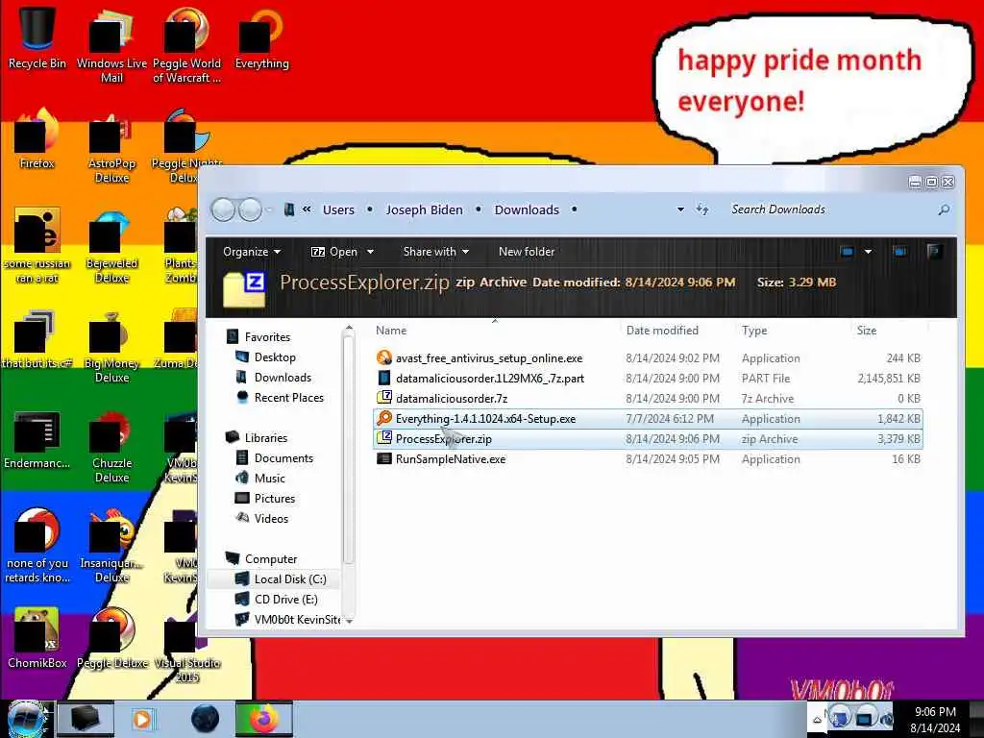Image resolution: width=984 pixels, height=738 pixels.
Task: Click the Explorer back navigation button
Action: pos(223,209)
